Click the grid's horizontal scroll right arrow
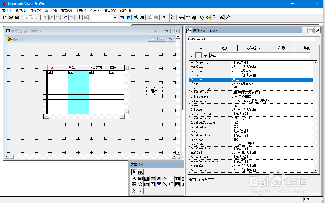 pos(122,116)
